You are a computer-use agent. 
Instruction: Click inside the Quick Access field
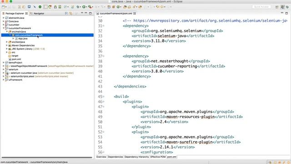pos(261,7)
